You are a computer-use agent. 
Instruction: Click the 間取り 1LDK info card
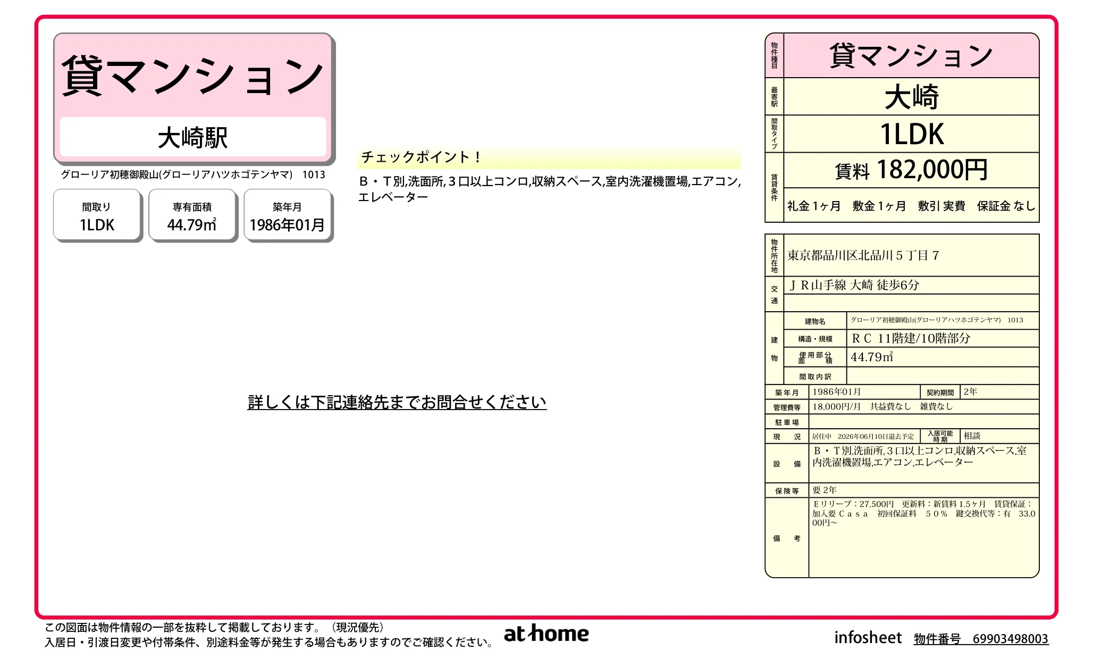click(x=97, y=215)
